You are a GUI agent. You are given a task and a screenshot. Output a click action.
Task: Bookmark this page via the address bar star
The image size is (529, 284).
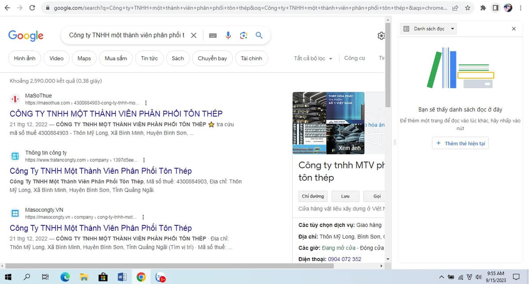[467, 7]
